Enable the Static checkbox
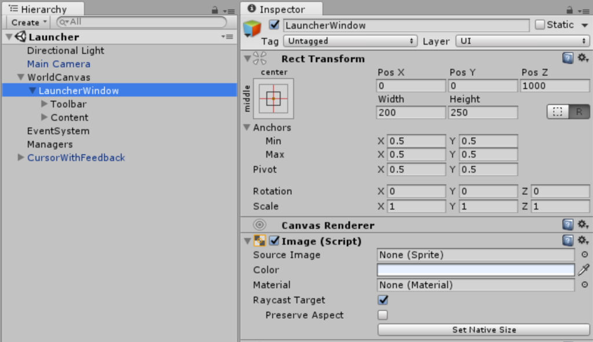The image size is (593, 342). point(540,25)
